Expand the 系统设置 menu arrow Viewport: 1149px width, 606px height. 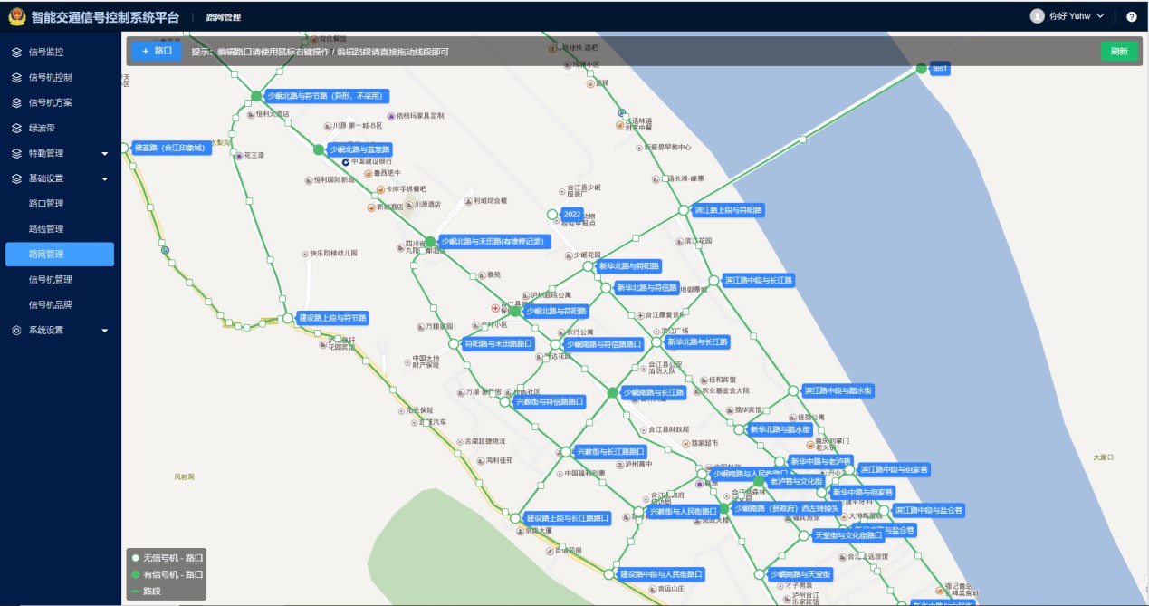tap(104, 331)
